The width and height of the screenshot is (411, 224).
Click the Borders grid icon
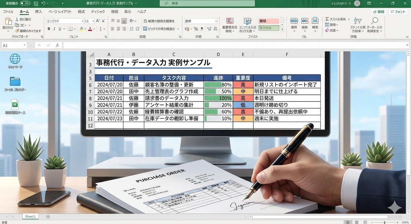click(70, 29)
